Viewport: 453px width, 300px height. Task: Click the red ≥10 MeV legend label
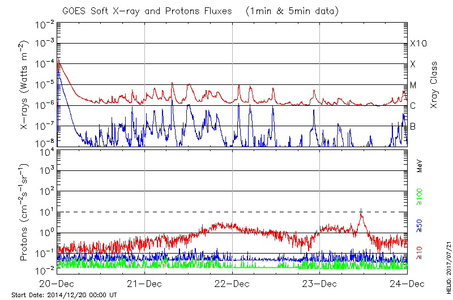click(x=419, y=254)
